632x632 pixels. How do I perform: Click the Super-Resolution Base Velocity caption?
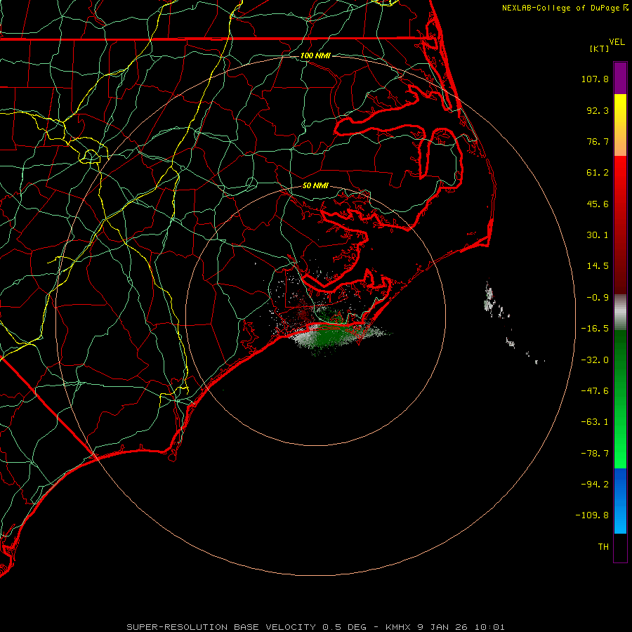click(315, 627)
